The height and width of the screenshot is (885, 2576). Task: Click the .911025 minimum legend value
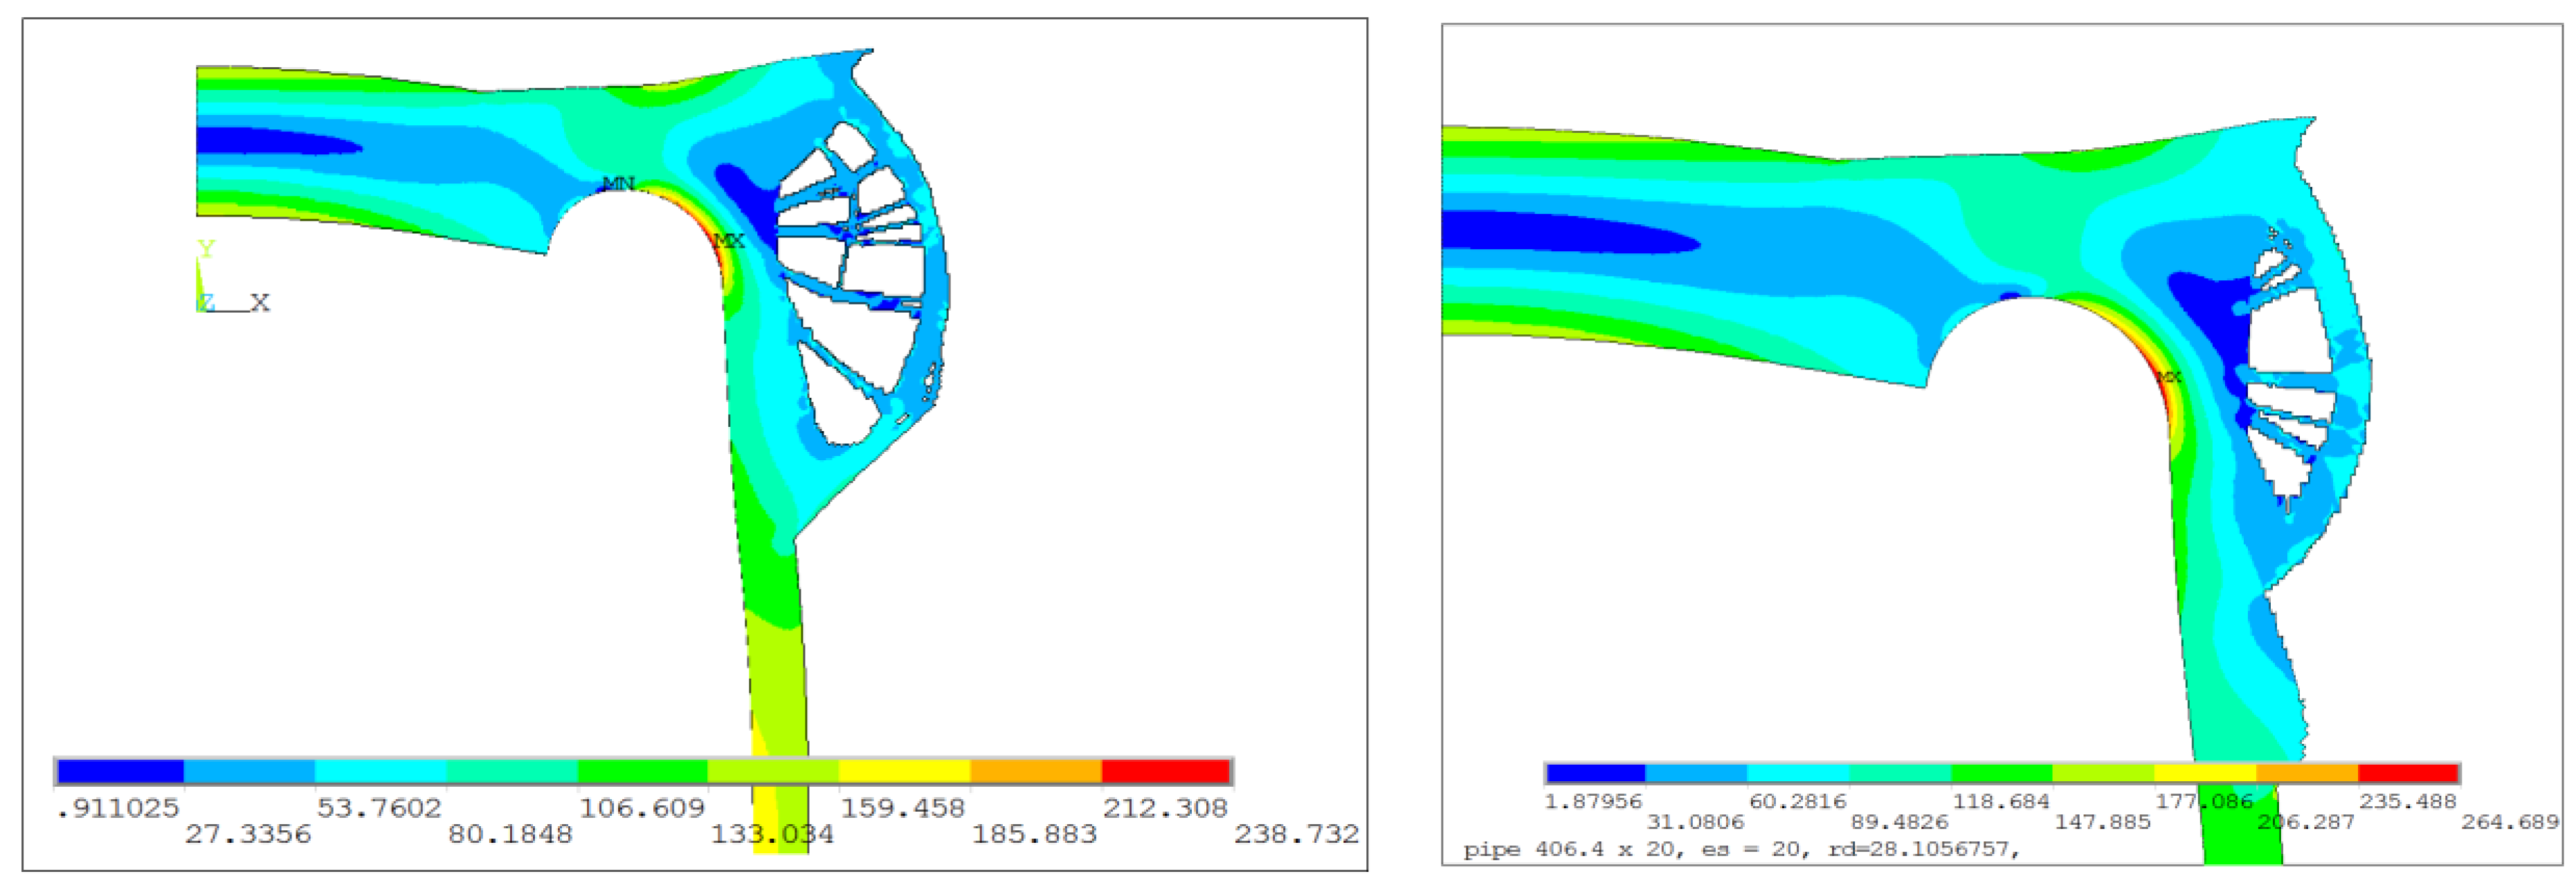[x=118, y=808]
